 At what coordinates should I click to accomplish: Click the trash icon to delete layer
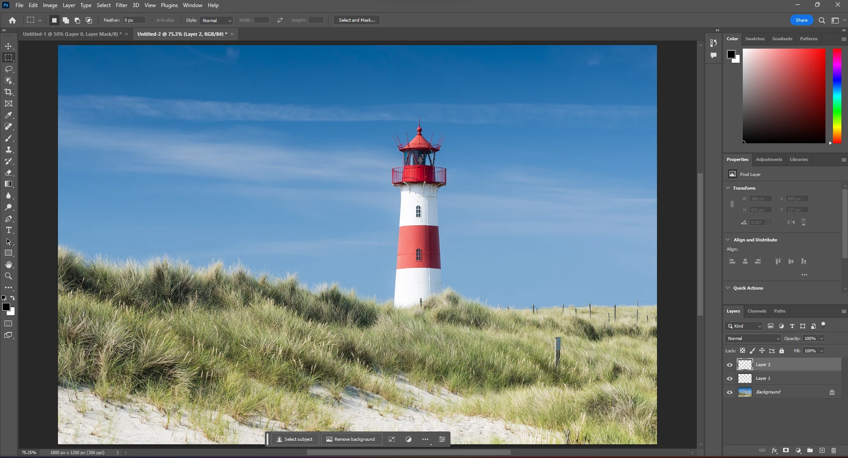click(833, 450)
